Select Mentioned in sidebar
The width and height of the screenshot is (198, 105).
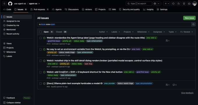pyautogui.click(x=17, y=30)
